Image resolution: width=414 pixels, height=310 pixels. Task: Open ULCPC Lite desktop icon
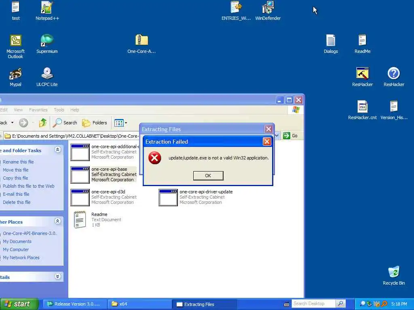[47, 77]
